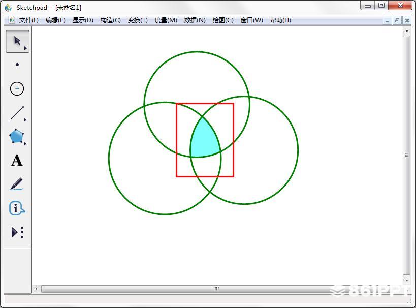Open the 数据(N) menu
416x308 pixels.
[x=195, y=20]
